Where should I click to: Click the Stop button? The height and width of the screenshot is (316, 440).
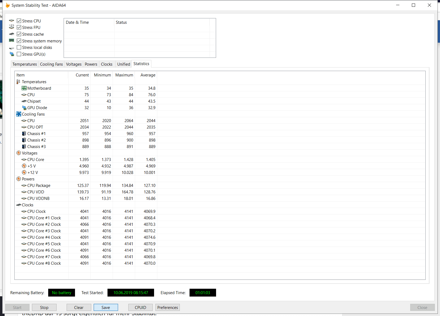44,307
